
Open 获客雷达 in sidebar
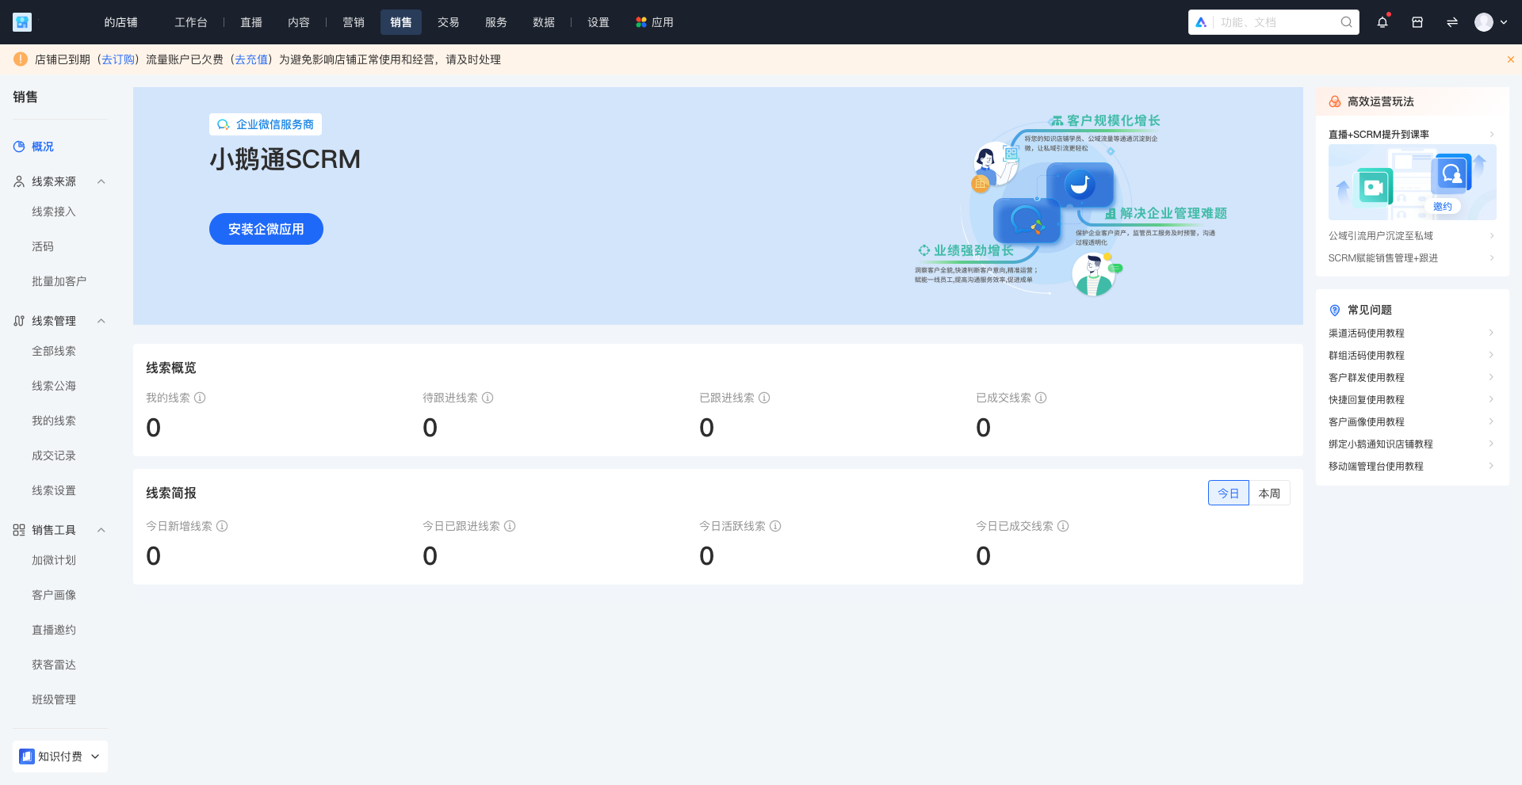54,665
